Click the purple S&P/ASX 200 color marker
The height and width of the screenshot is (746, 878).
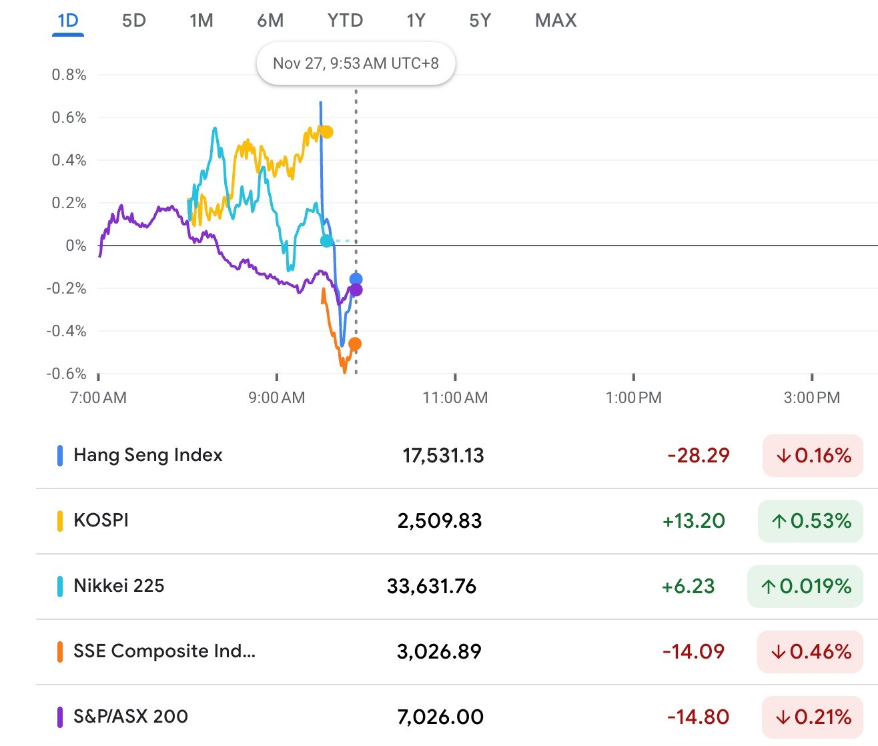60,717
